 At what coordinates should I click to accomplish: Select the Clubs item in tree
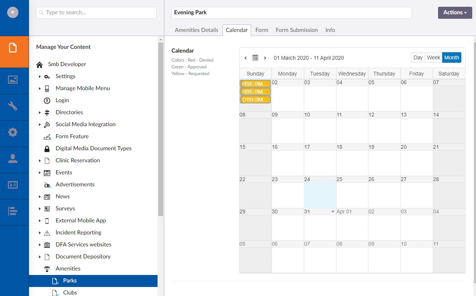point(70,292)
